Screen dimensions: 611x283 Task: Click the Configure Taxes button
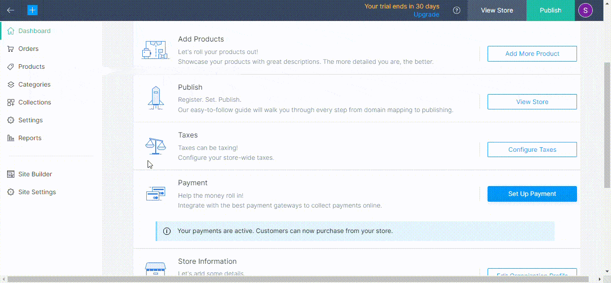pyautogui.click(x=532, y=149)
